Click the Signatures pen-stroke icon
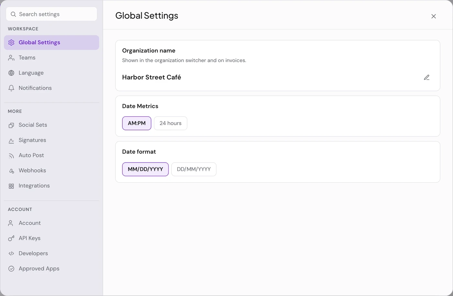Image resolution: width=453 pixels, height=296 pixels. pos(11,140)
